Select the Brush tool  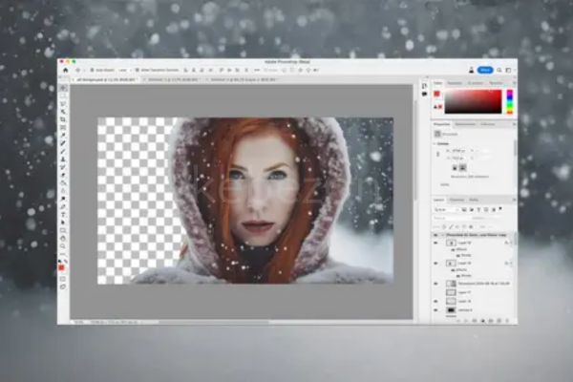click(63, 151)
